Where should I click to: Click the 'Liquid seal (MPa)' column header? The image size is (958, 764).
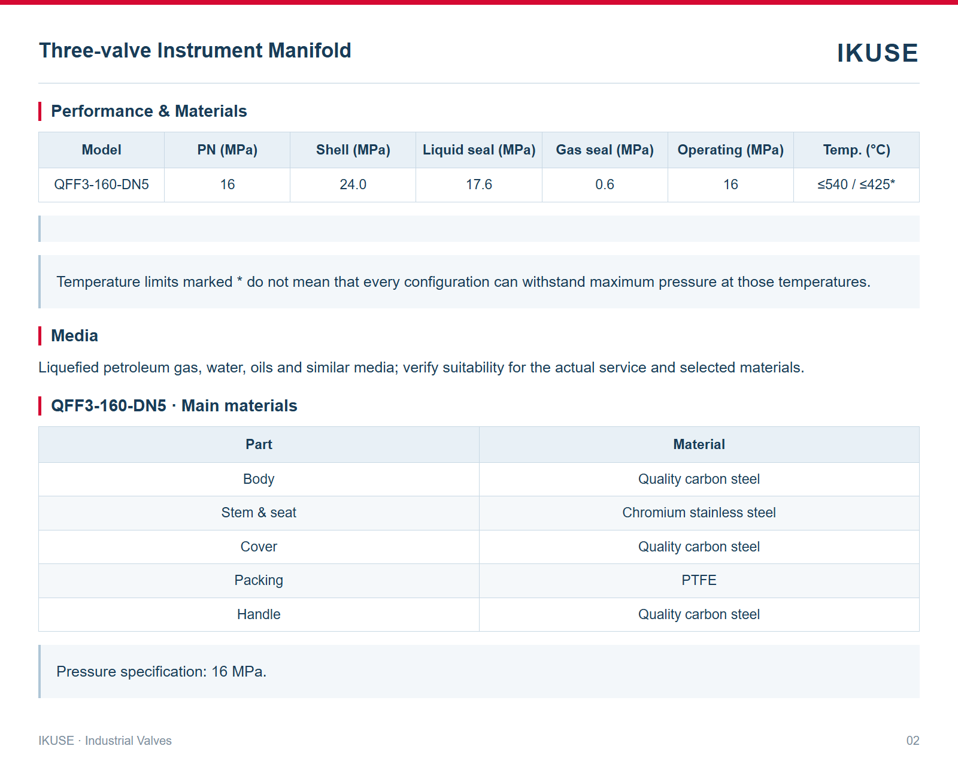479,150
